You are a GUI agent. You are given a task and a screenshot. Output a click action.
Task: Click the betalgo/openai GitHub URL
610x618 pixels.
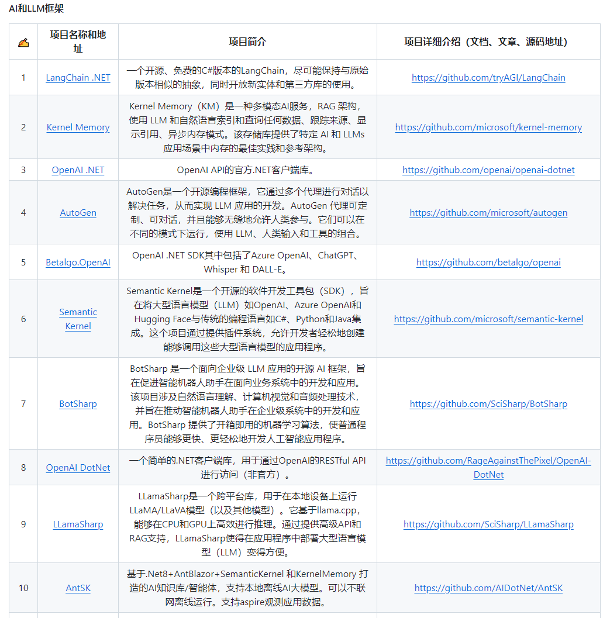point(488,263)
